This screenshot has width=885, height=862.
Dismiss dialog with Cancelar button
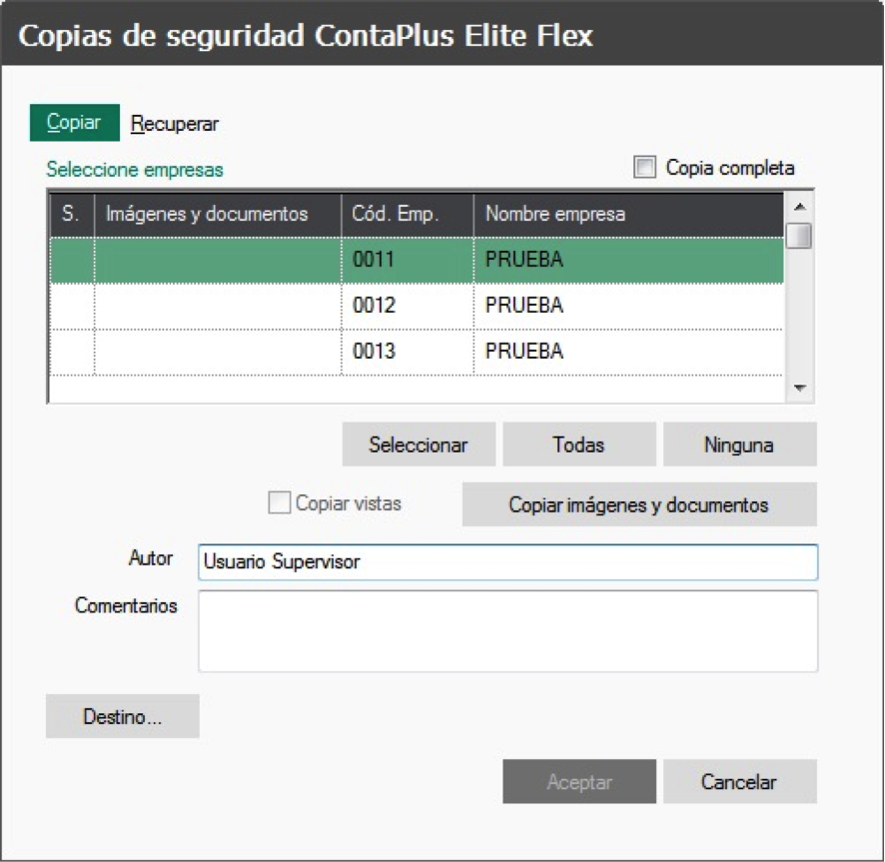pos(739,781)
